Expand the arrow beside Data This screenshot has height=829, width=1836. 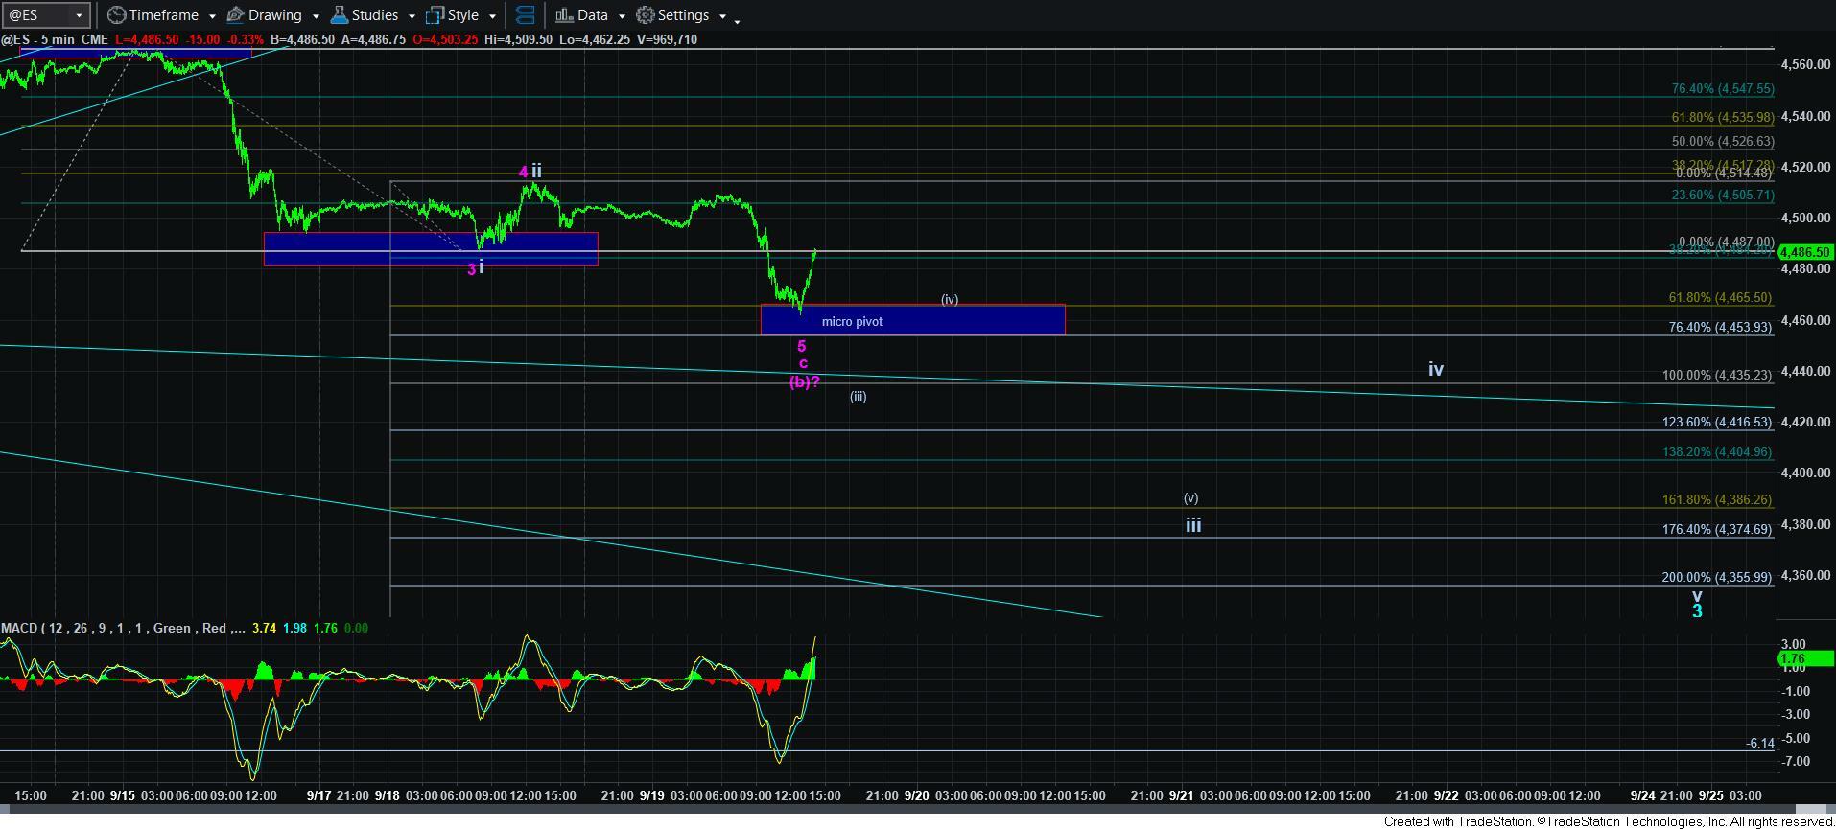tap(621, 16)
